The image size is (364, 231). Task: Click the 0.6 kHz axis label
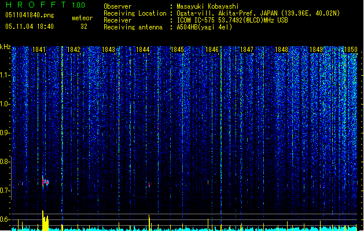(5, 219)
